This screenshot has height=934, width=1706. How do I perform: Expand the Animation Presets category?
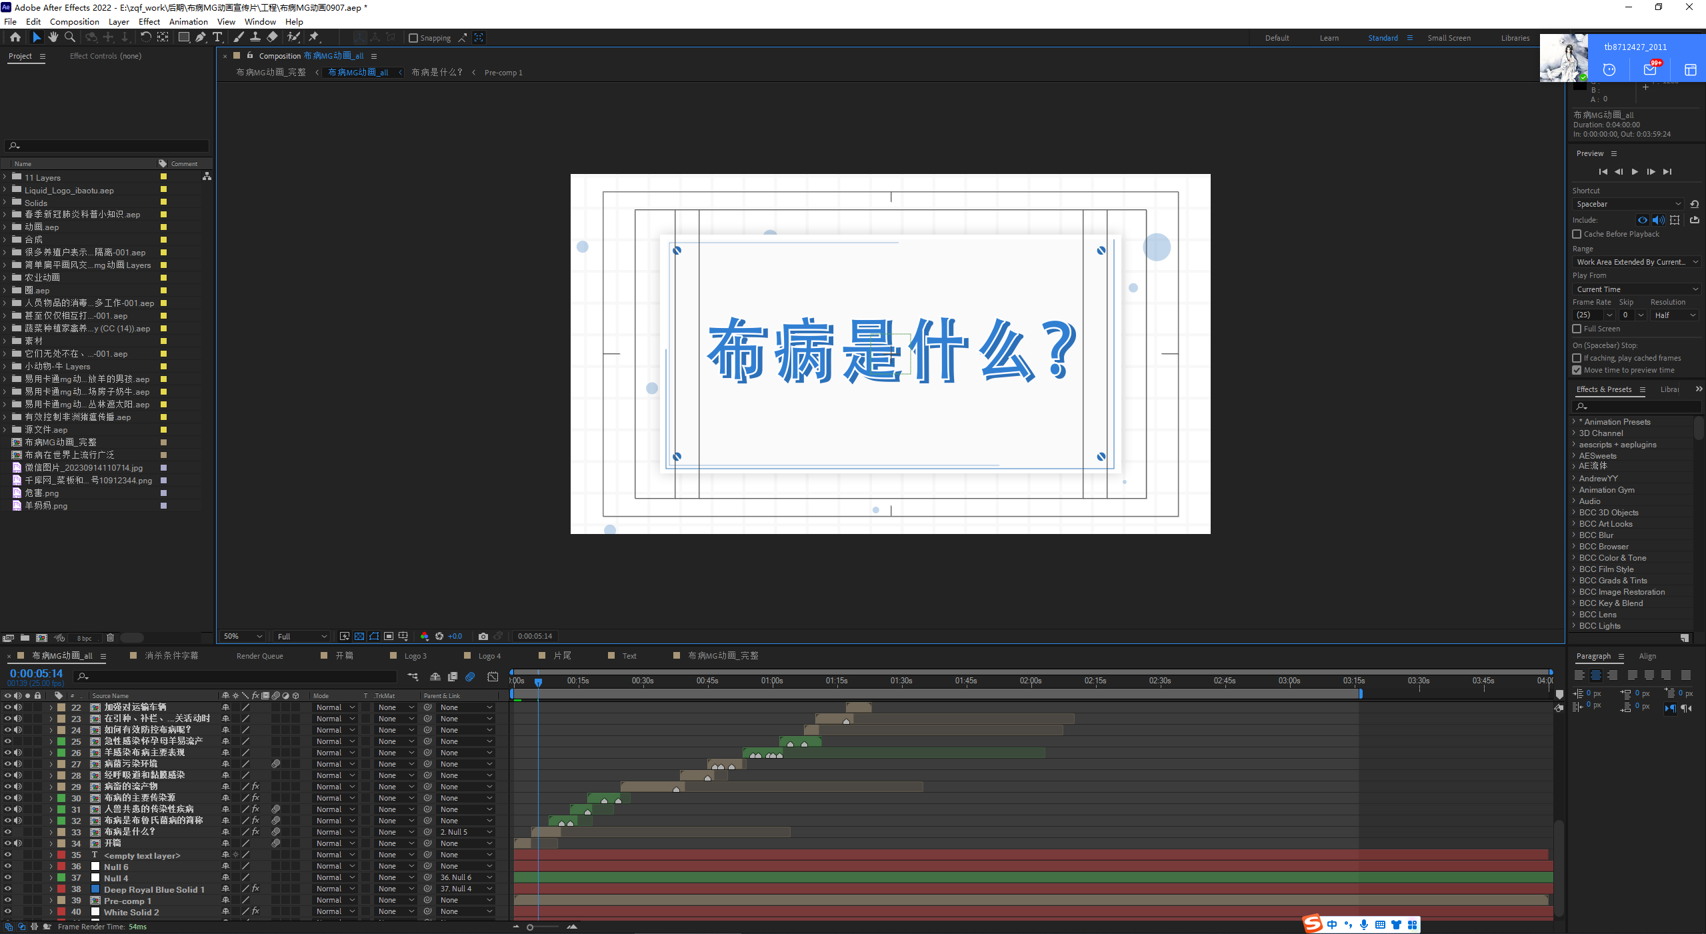pos(1574,421)
